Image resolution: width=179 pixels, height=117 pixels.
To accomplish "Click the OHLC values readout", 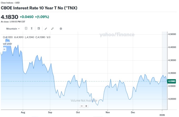I will [27, 37].
